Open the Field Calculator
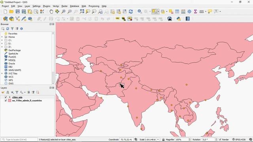The width and height of the screenshot is (253, 142). point(183,11)
